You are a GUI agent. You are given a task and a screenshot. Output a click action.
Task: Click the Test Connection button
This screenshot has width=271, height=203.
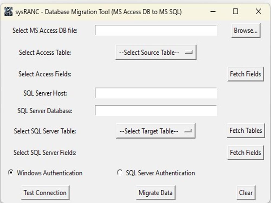(45, 193)
